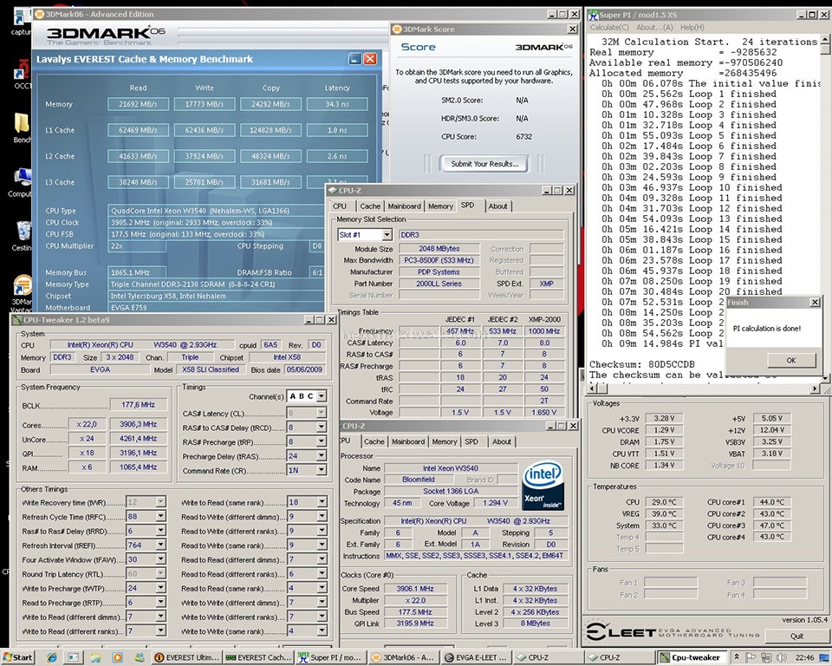Open the Messenger quick launch icon
This screenshot has width=832, height=666.
pyautogui.click(x=139, y=657)
